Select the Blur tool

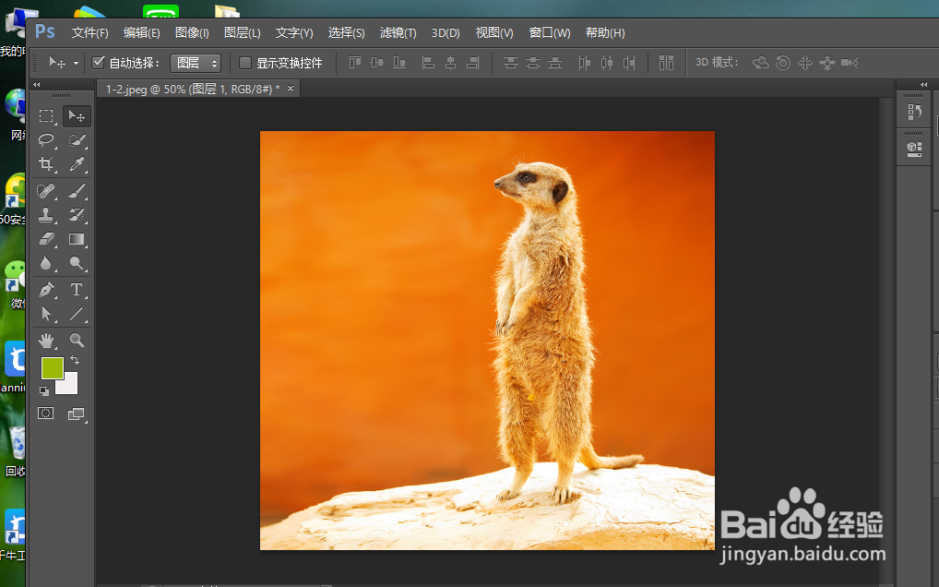coord(46,263)
